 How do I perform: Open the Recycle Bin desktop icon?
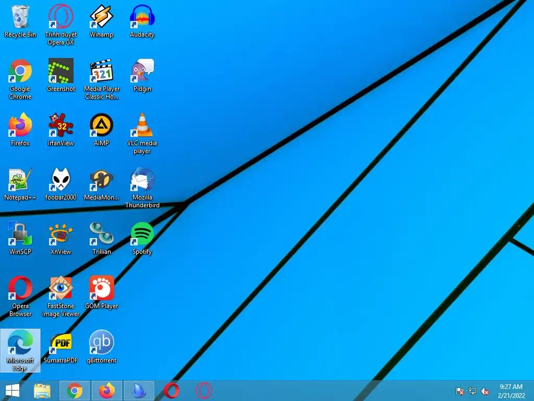click(20, 21)
